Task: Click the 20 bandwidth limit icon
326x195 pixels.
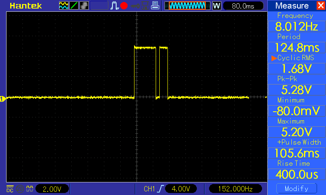Action: click(x=20, y=189)
